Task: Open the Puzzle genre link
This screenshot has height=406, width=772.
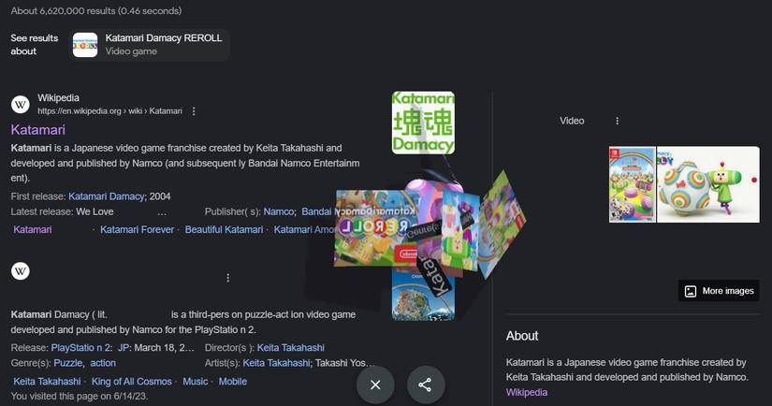Action: 68,363
